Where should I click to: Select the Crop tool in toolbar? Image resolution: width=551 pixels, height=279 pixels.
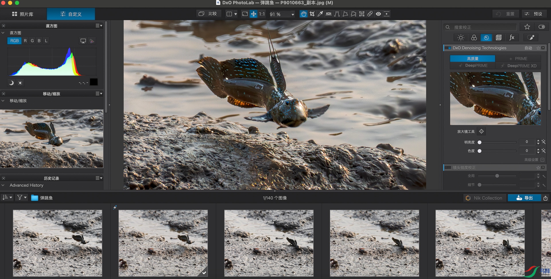pos(312,14)
